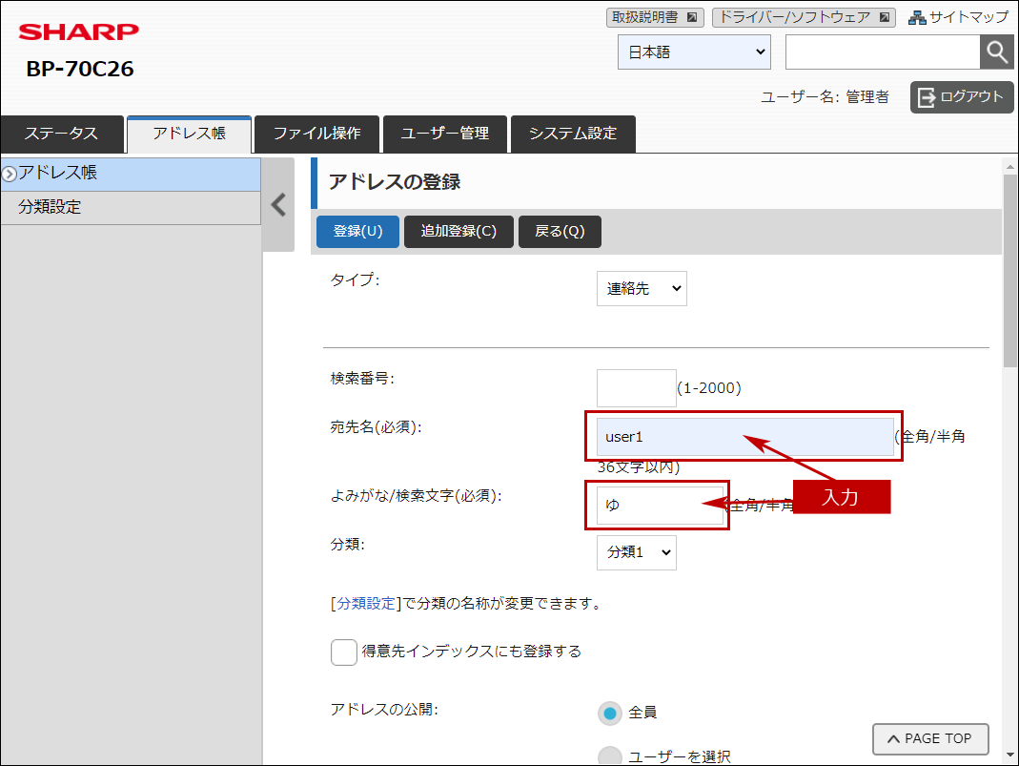Viewport: 1019px width, 766px height.
Task: Click the search magnifier icon
Action: click(997, 52)
